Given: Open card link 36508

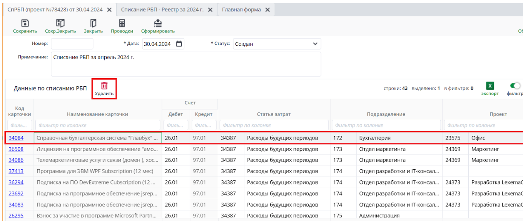Looking at the screenshot, I should 16,149.
